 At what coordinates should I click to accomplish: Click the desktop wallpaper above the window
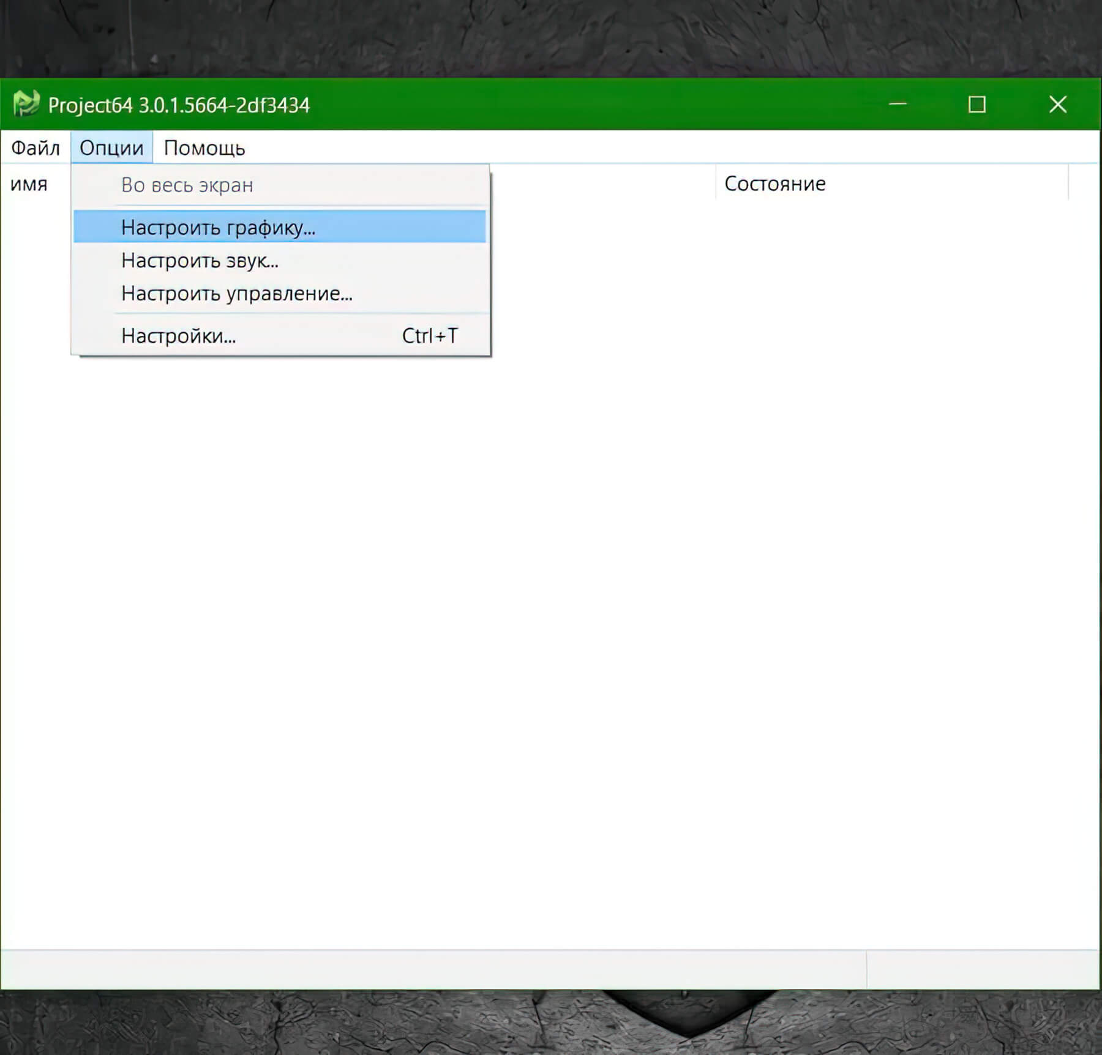coord(551,37)
